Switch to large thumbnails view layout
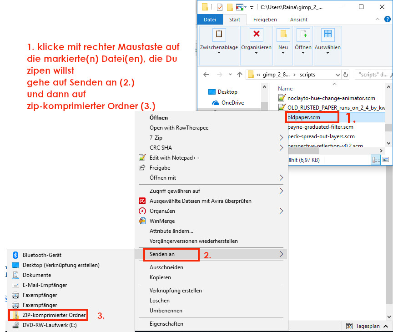The height and width of the screenshot is (332, 393). coord(386,160)
